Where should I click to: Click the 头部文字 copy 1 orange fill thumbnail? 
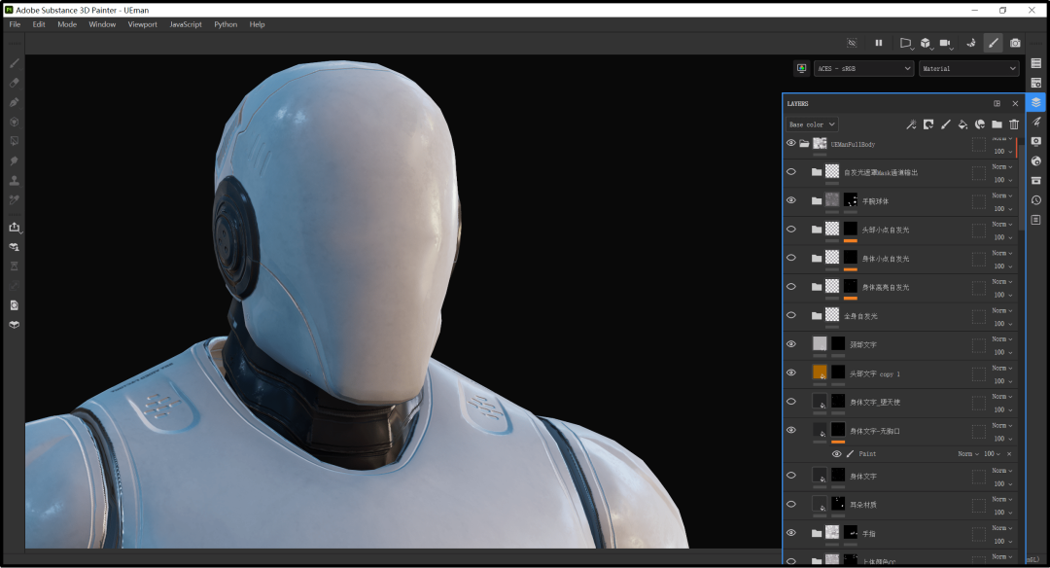tap(820, 373)
